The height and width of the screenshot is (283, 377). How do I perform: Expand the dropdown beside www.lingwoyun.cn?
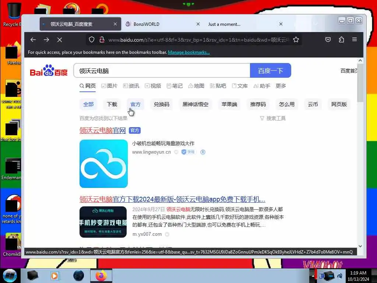pyautogui.click(x=176, y=152)
